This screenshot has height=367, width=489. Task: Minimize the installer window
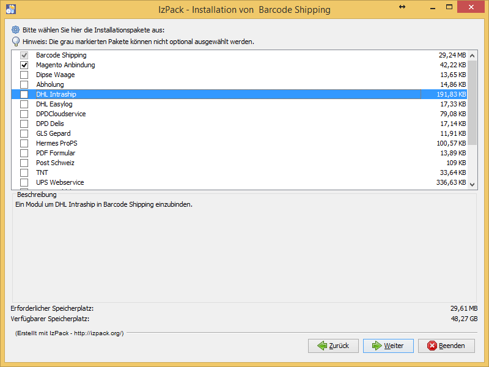[x=433, y=7]
